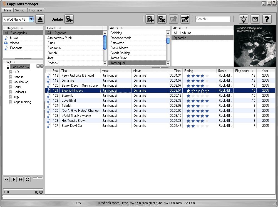Image resolution: width=278 pixels, height=207 pixels.
Task: Click the envelope mail icon
Action: pos(255,19)
